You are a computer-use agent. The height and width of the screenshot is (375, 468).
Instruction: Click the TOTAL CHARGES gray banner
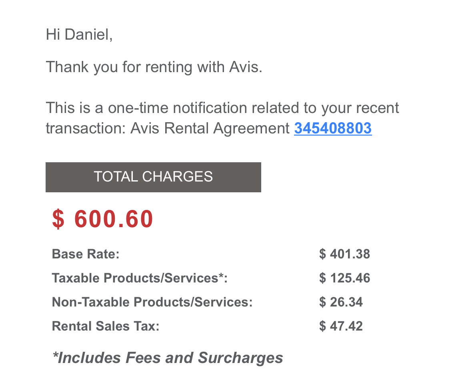(x=153, y=177)
